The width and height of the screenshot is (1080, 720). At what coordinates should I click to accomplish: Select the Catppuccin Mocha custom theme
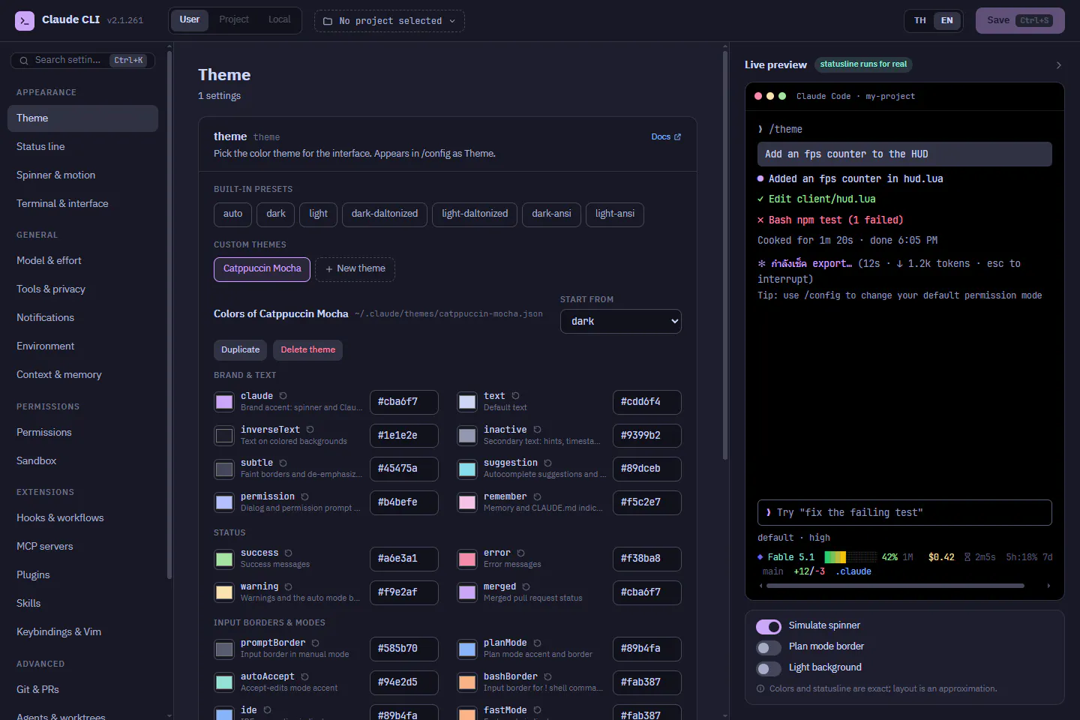[x=262, y=269]
